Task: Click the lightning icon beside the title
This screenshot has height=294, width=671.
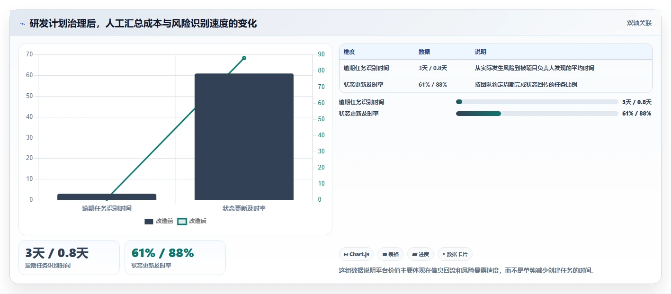Action: pyautogui.click(x=22, y=23)
